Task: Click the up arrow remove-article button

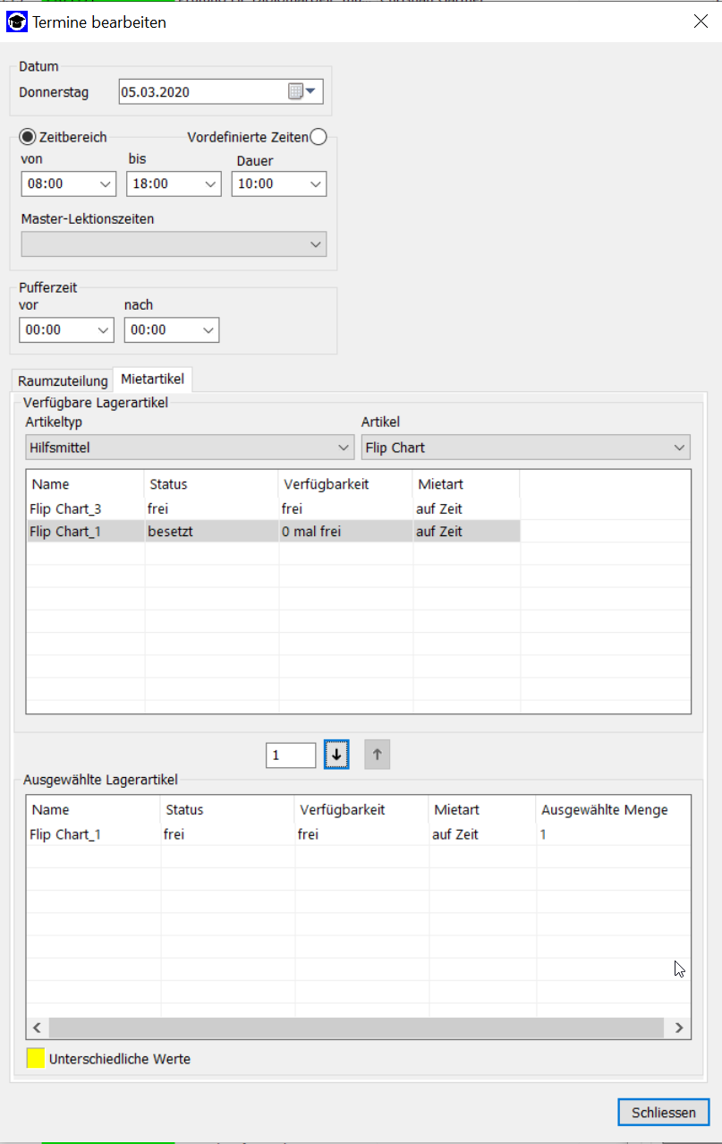Action: tap(377, 755)
